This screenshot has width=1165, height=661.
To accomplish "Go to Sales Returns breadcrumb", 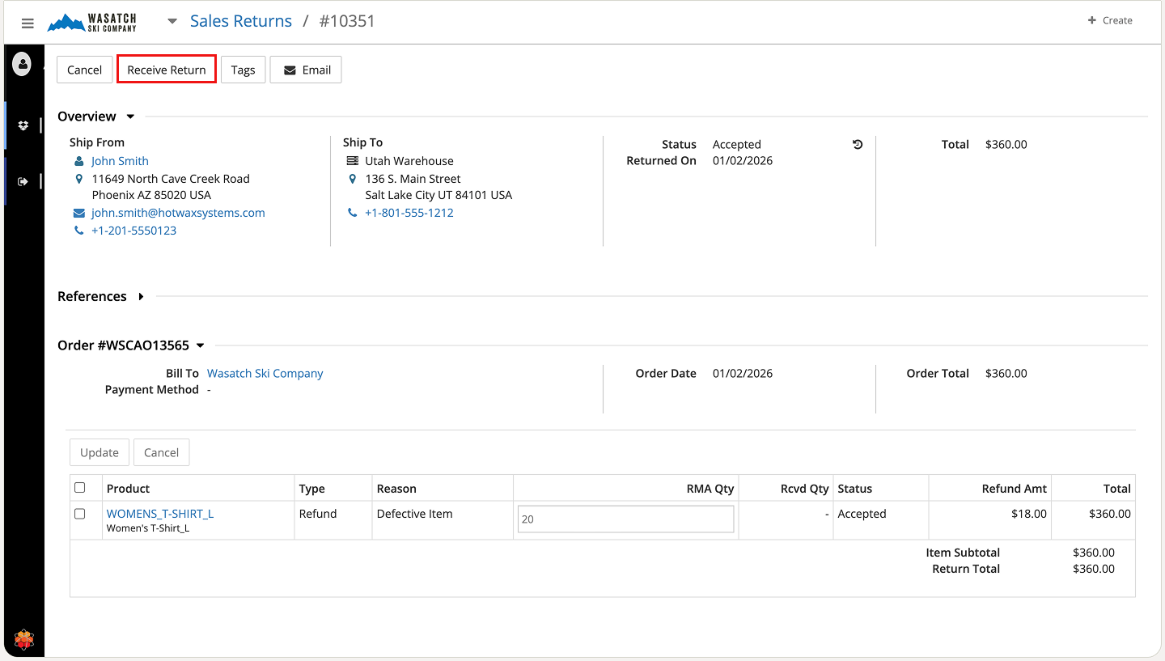I will (x=240, y=22).
